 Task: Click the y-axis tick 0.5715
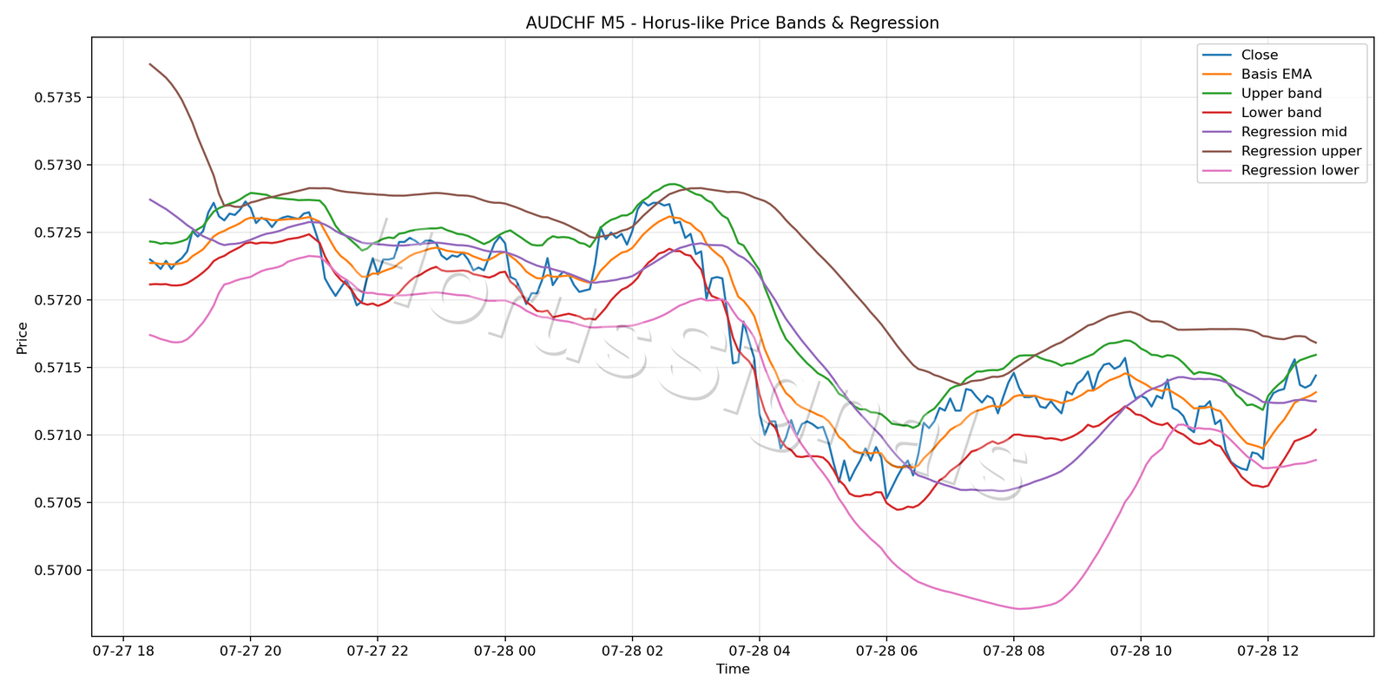(x=57, y=368)
